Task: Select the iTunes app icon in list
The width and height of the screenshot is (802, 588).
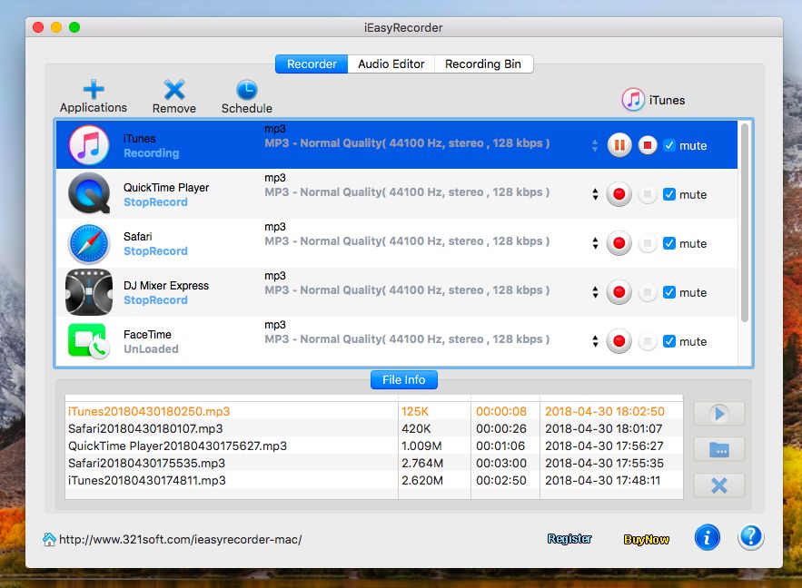Action: click(x=89, y=144)
